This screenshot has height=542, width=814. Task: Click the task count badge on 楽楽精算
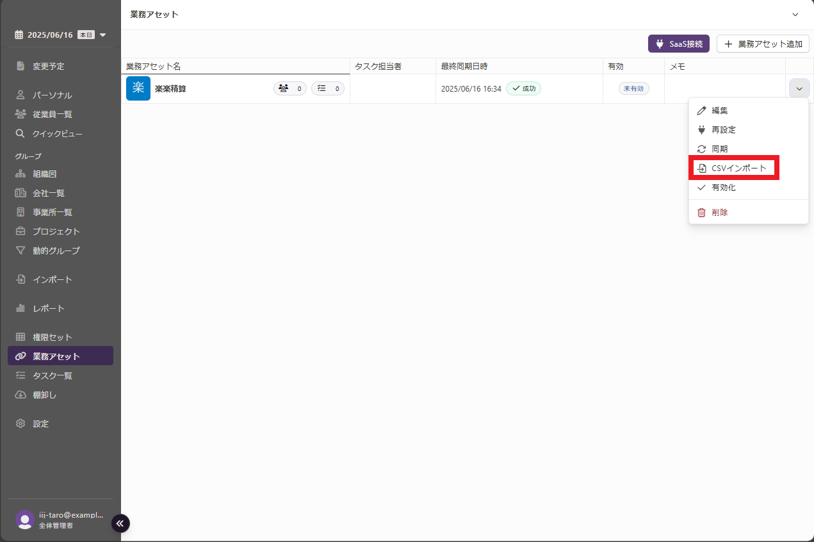click(328, 88)
